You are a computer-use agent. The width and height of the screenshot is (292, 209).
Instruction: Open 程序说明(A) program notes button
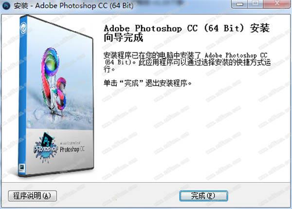[x=33, y=196]
